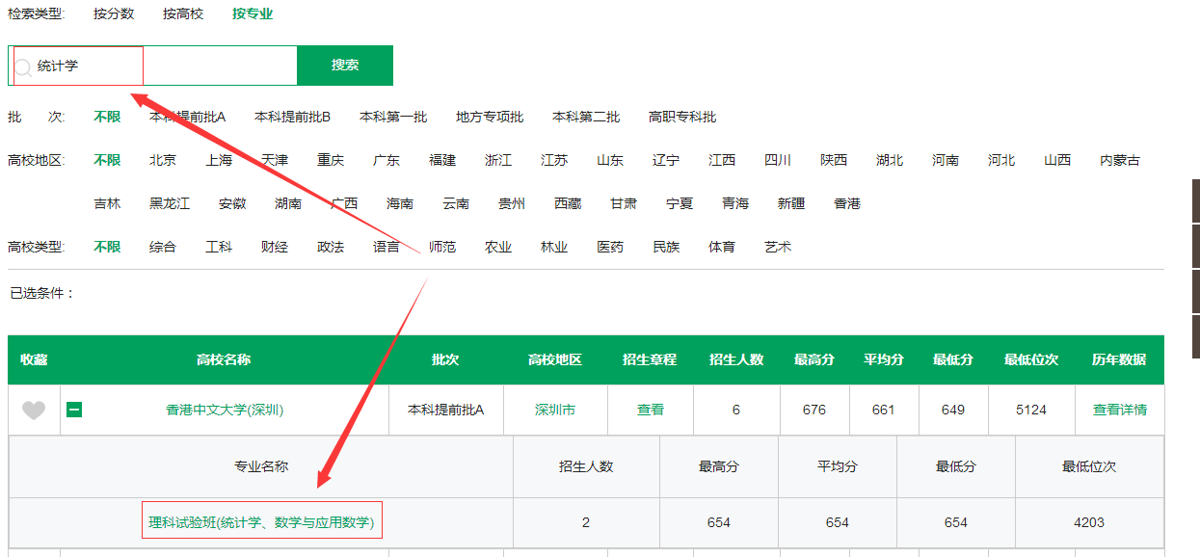
Task: Filter school type by 政法
Action: pyautogui.click(x=331, y=247)
